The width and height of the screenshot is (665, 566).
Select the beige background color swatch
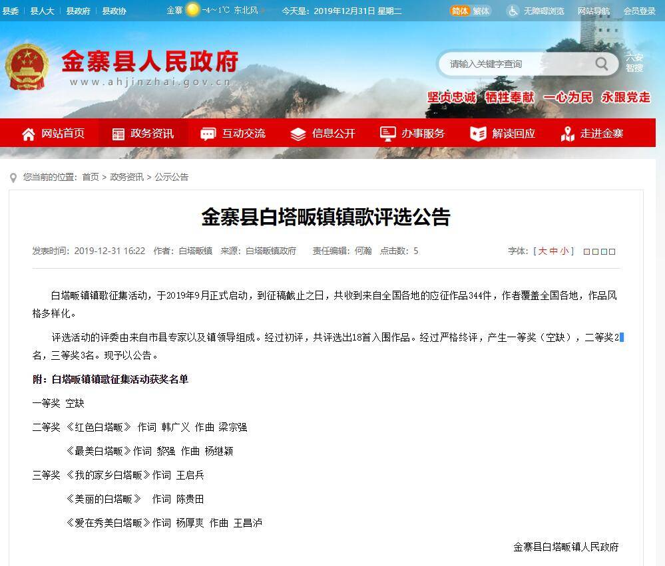pos(587,251)
